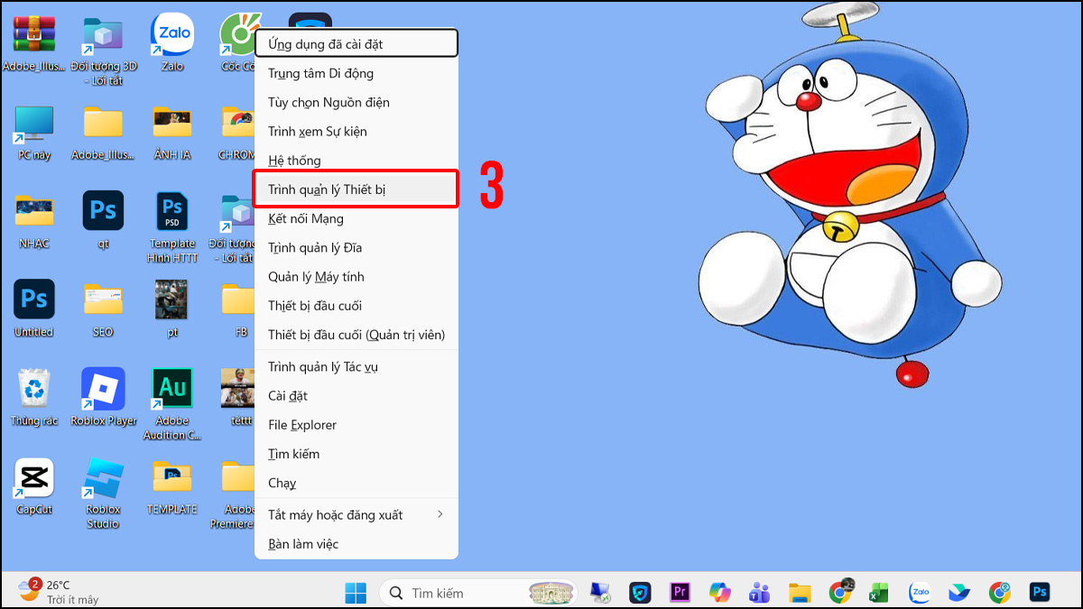Open Copilot from the taskbar
This screenshot has height=609, width=1083.
(718, 593)
